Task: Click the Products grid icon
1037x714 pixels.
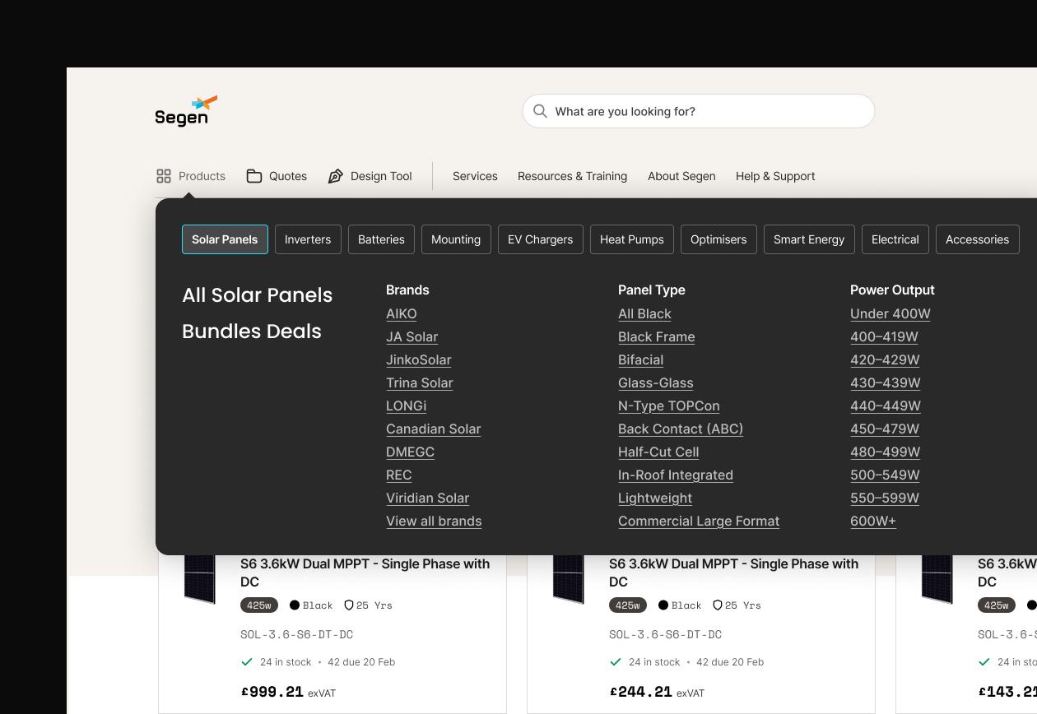Action: click(x=164, y=176)
